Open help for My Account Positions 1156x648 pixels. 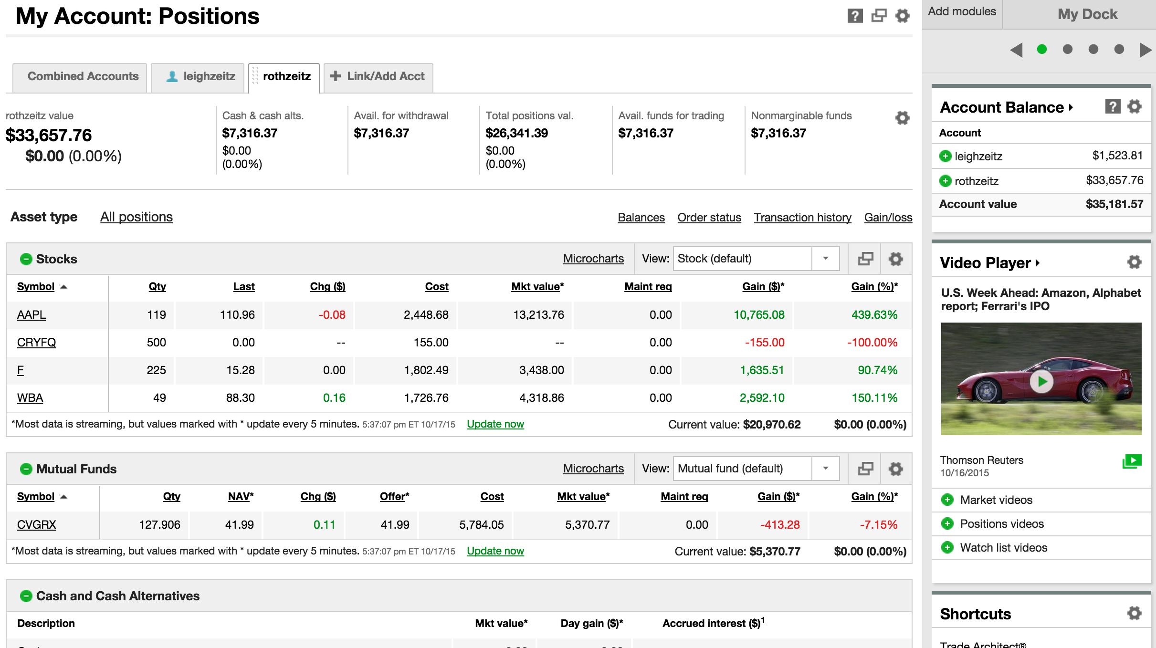coord(854,16)
